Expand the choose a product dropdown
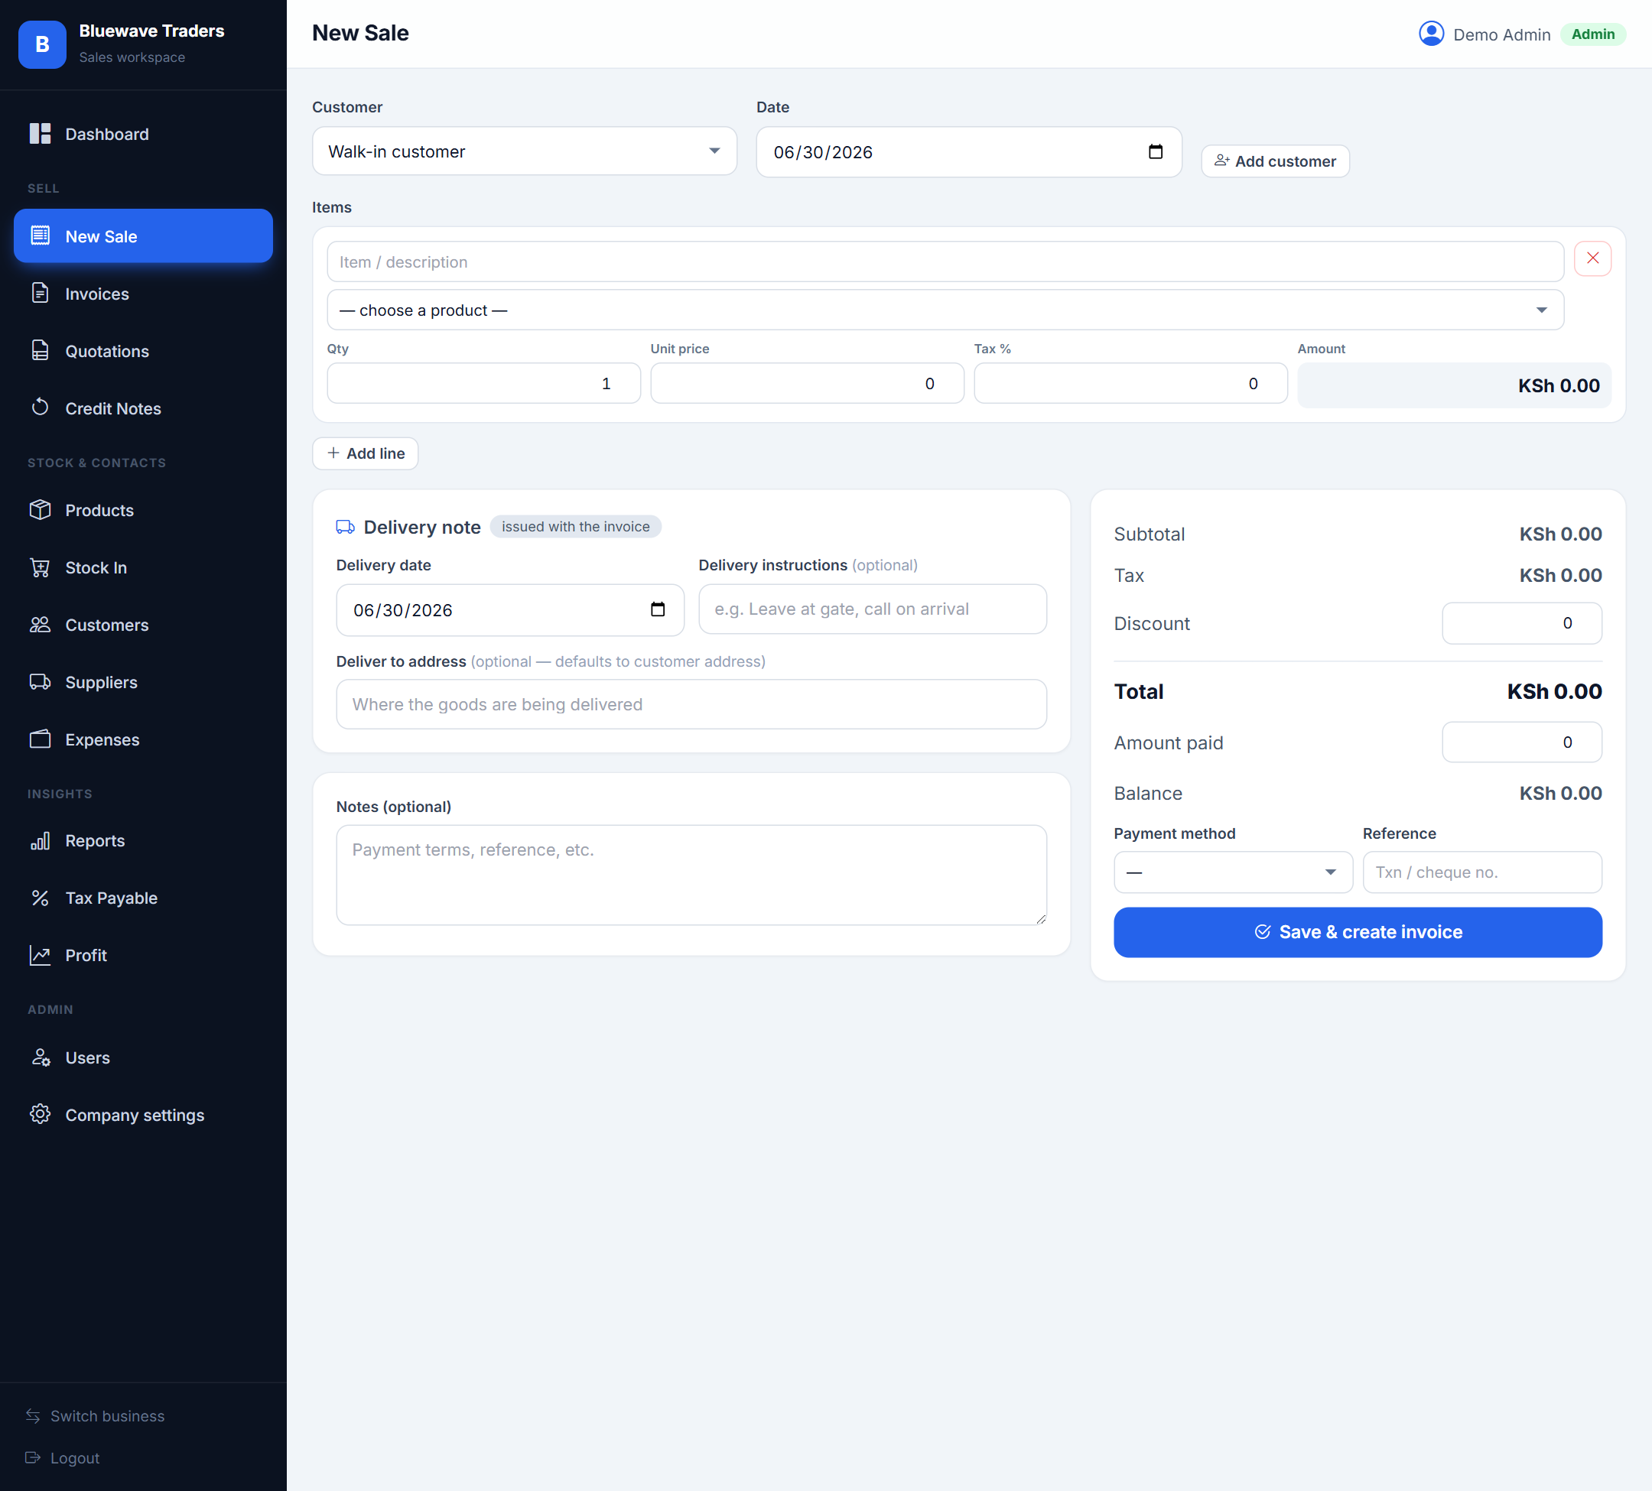Image resolution: width=1652 pixels, height=1491 pixels. click(945, 310)
